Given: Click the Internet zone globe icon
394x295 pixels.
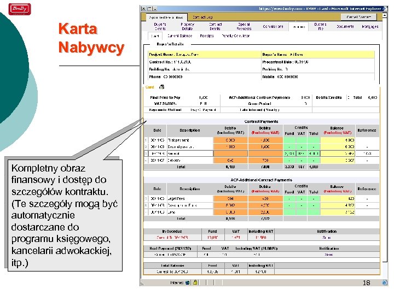Looking at the screenshot, I should coord(188,283).
